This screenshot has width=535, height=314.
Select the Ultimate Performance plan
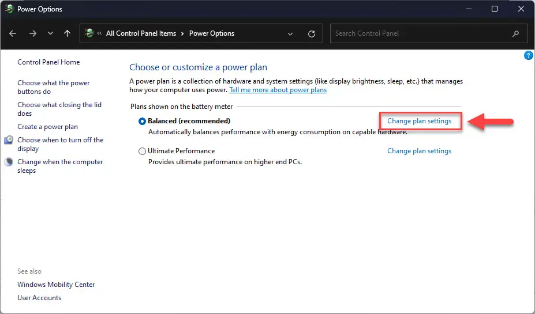142,151
